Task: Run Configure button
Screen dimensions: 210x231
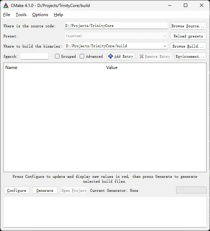Action: point(16,190)
